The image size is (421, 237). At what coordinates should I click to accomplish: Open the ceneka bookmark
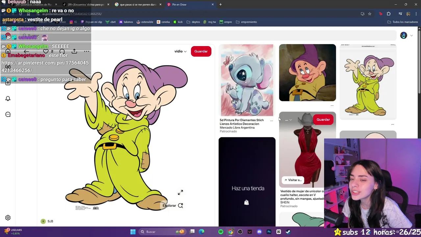(163, 22)
